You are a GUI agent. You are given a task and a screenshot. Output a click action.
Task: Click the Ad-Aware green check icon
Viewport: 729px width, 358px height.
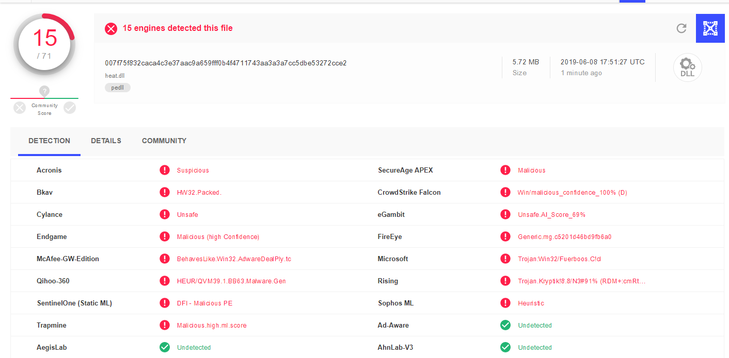pos(505,325)
